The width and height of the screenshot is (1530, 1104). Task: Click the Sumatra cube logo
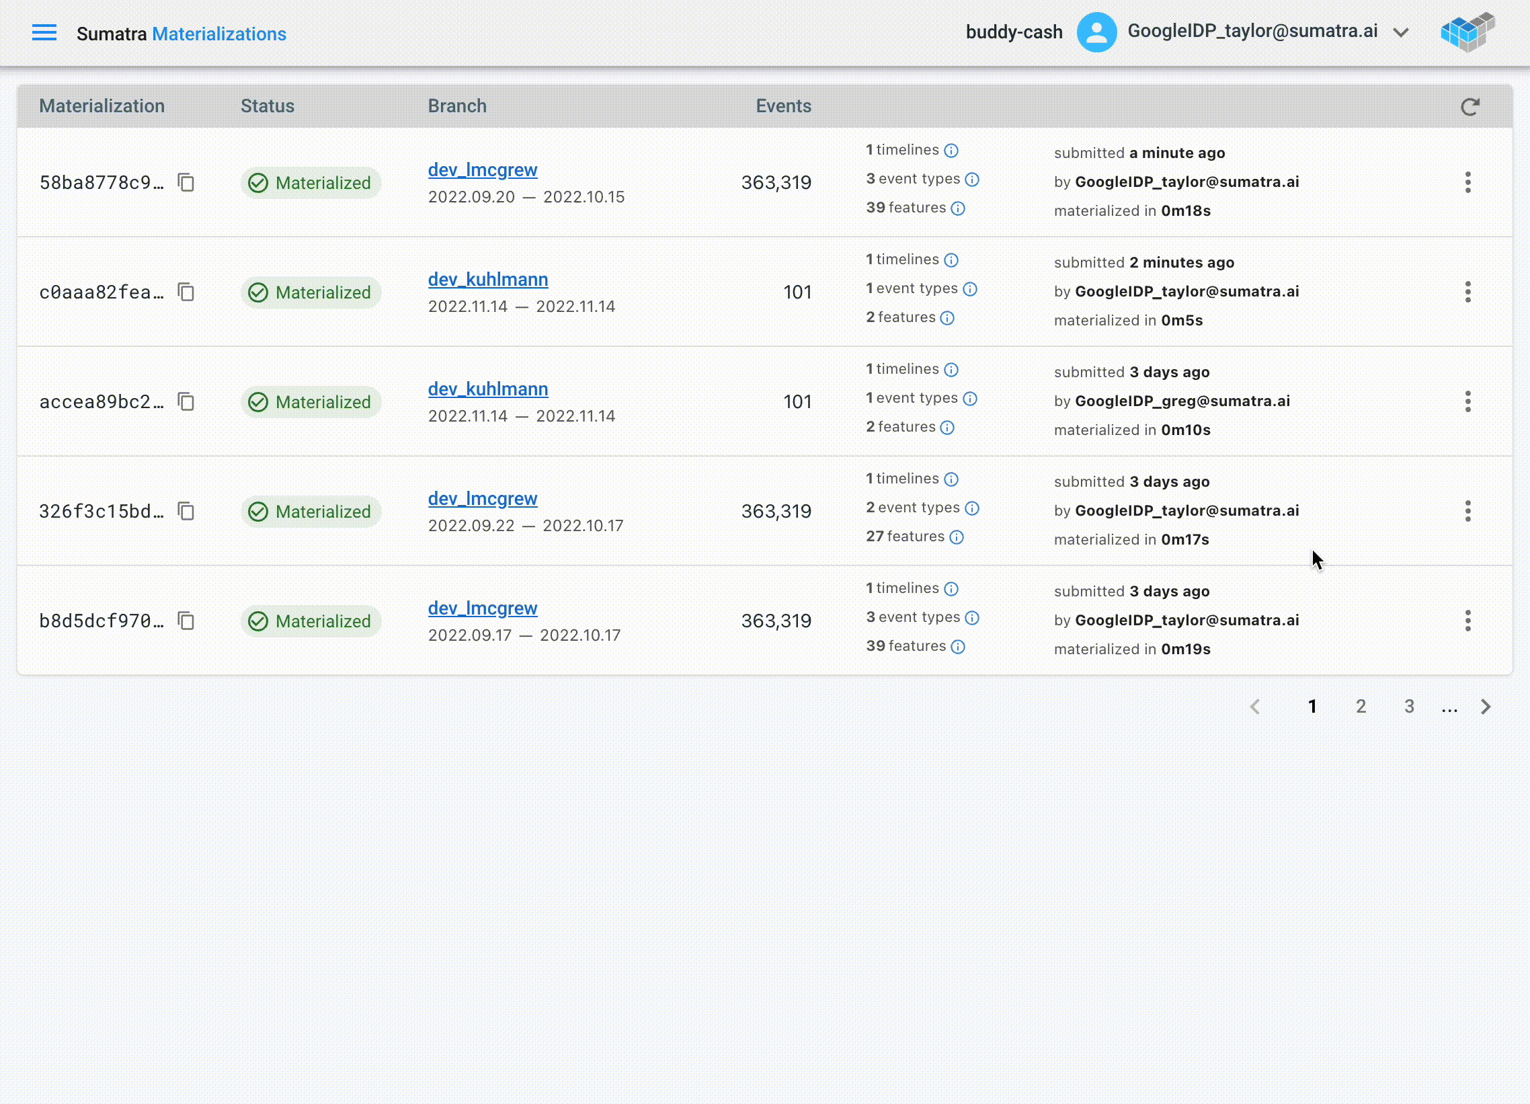coord(1467,32)
